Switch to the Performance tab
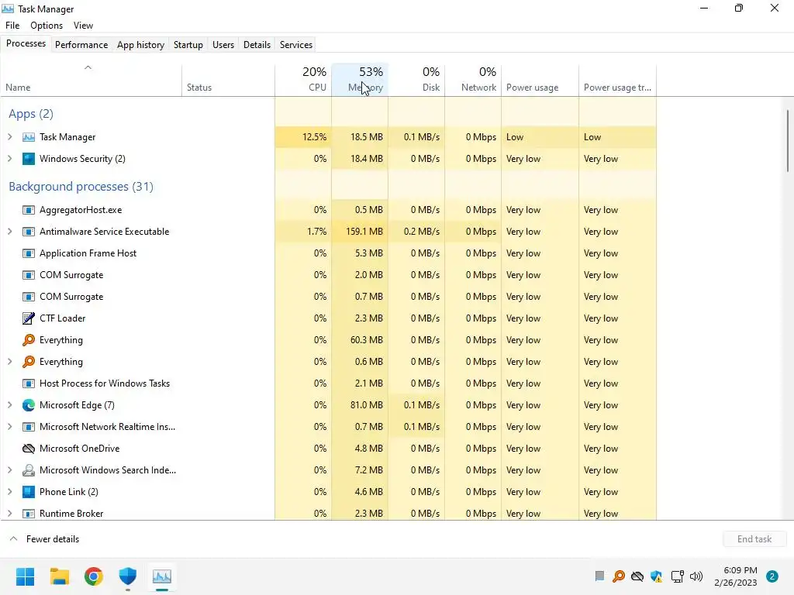The image size is (794, 595). pos(81,44)
